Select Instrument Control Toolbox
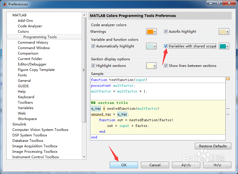238x174 pixels. [35, 157]
